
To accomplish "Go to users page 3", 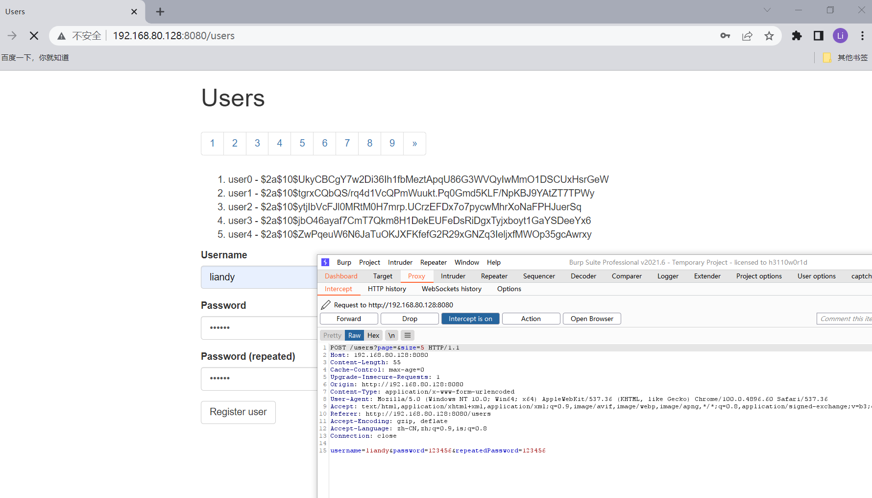I will pos(257,143).
